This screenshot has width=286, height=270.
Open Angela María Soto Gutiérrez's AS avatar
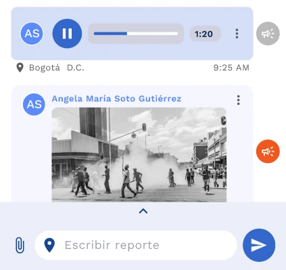(34, 104)
